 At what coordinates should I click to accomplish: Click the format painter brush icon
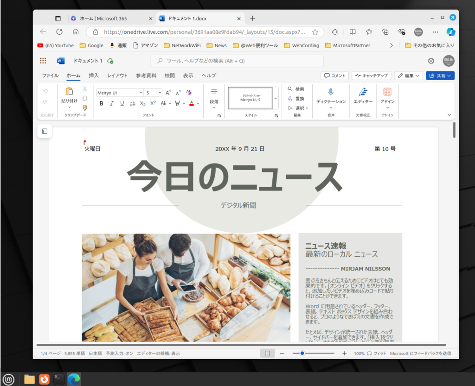pyautogui.click(x=84, y=108)
